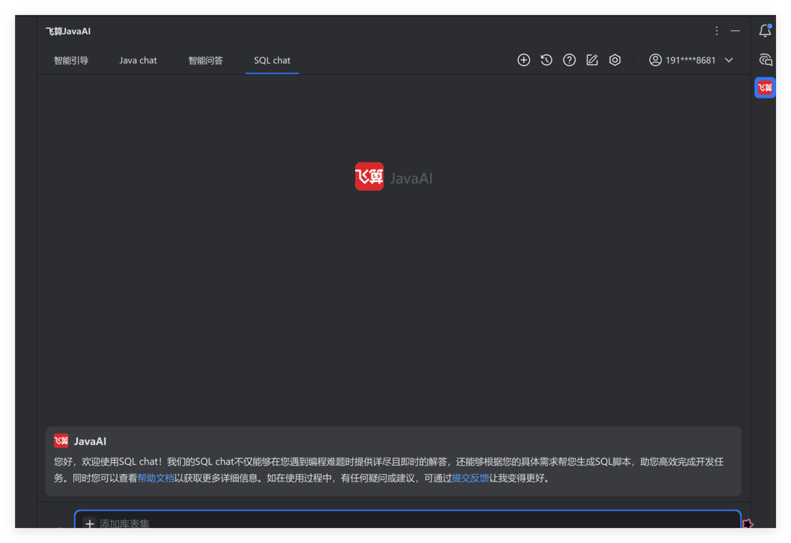The height and width of the screenshot is (543, 791).
Task: Switch to the Java chat tab
Action: (138, 60)
